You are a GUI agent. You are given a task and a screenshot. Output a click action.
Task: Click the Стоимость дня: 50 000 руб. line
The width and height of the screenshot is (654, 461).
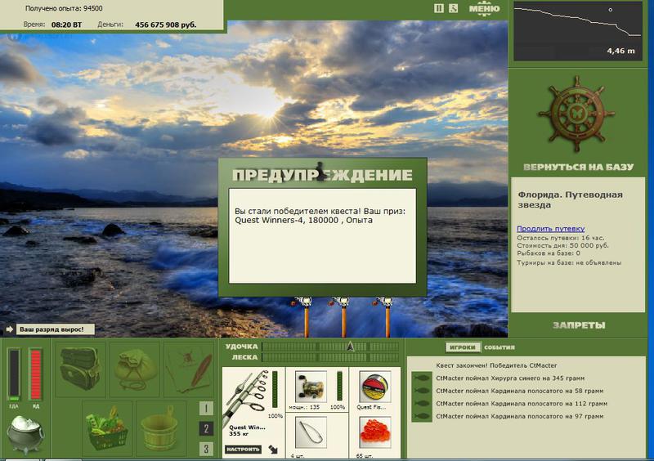pos(562,245)
